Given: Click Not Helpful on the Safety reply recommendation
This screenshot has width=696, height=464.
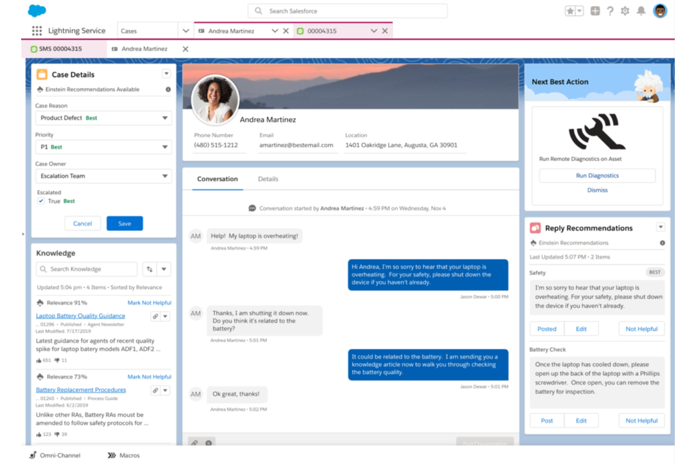Looking at the screenshot, I should (641, 329).
